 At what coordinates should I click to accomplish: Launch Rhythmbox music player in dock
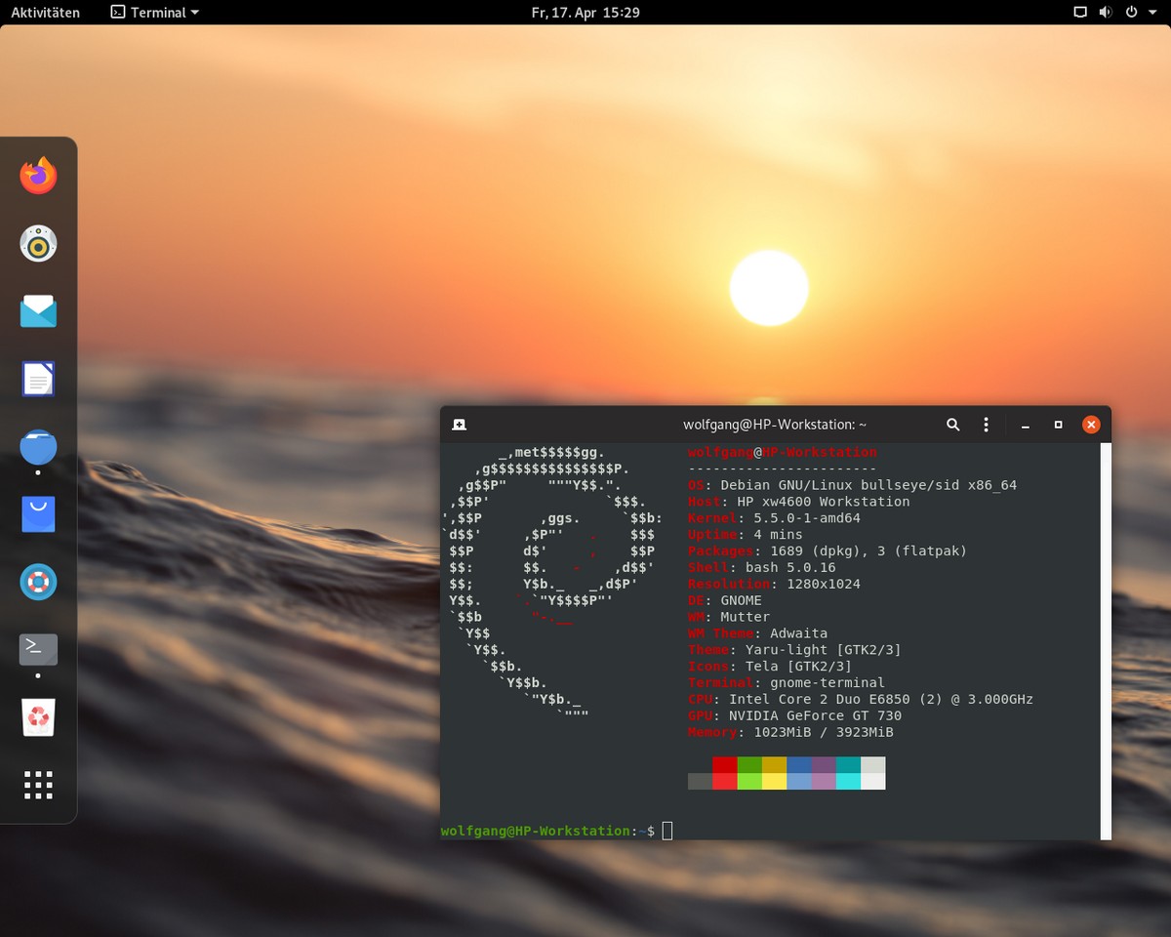38,243
